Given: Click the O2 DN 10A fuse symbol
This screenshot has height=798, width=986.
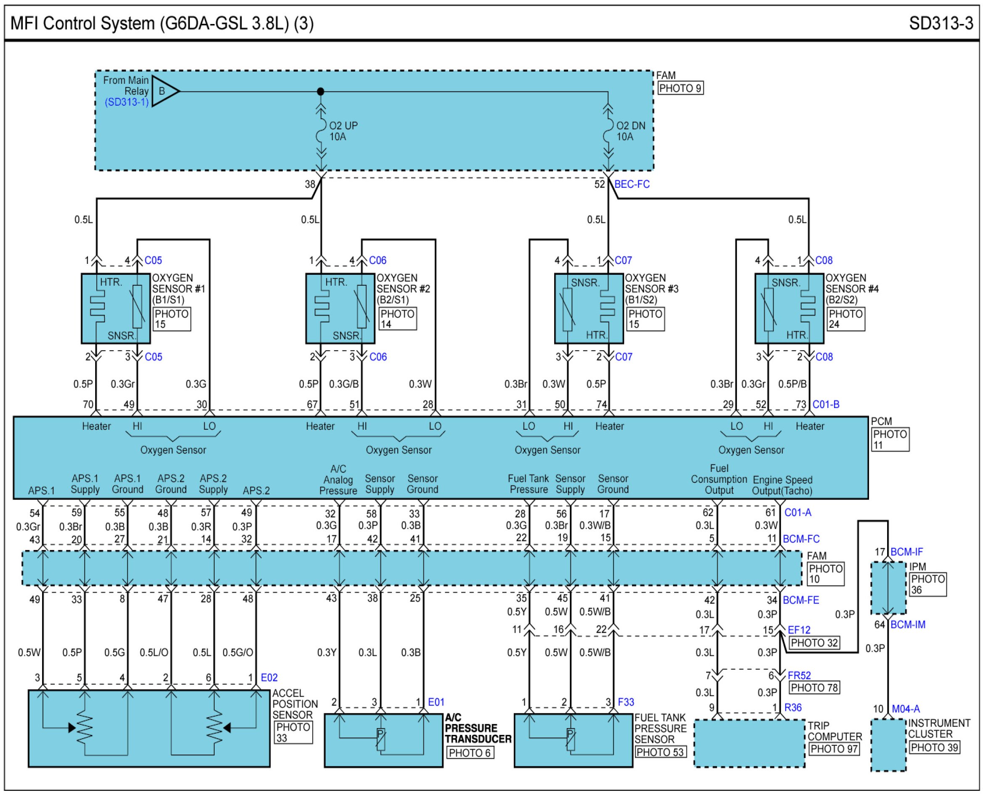Looking at the screenshot, I should [608, 131].
